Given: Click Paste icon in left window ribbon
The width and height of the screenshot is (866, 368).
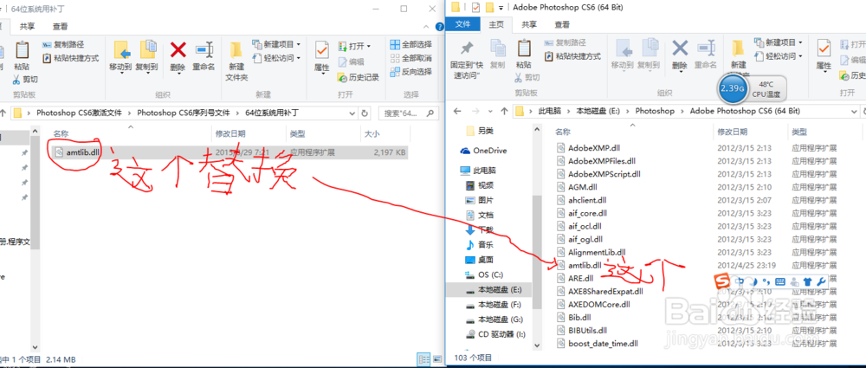Looking at the screenshot, I should [x=22, y=50].
